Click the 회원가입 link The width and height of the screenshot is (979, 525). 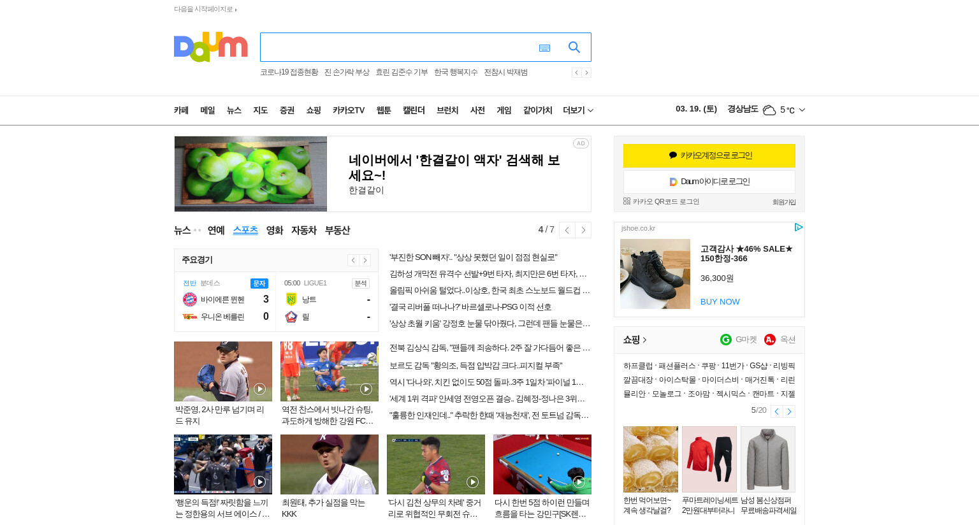[x=784, y=202]
